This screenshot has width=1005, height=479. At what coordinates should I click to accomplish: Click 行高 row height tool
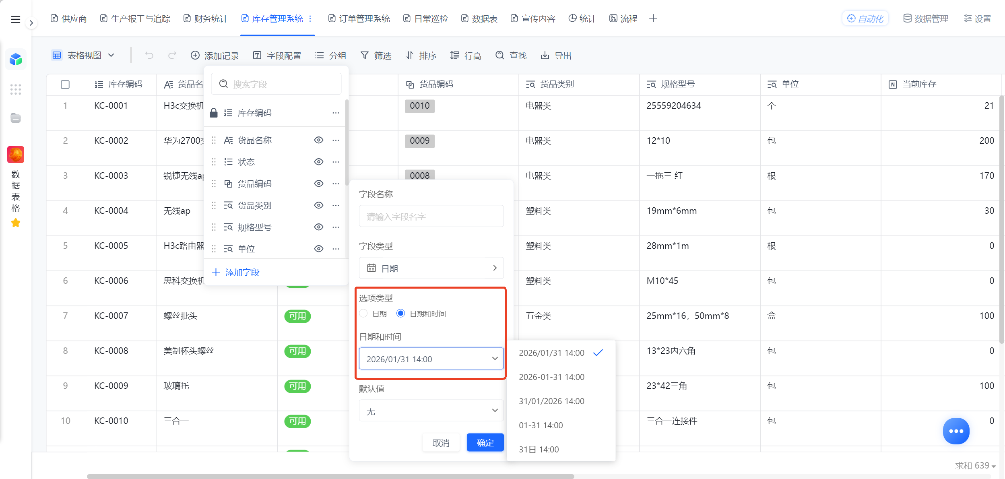(466, 56)
